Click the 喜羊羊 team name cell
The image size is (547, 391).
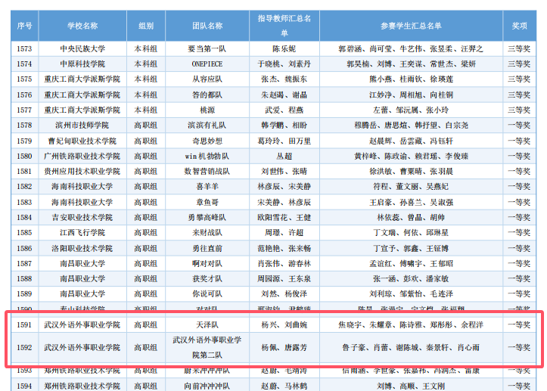coord(207,186)
